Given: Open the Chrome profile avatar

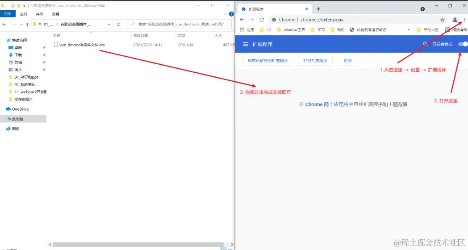Looking at the screenshot, I should (x=455, y=20).
